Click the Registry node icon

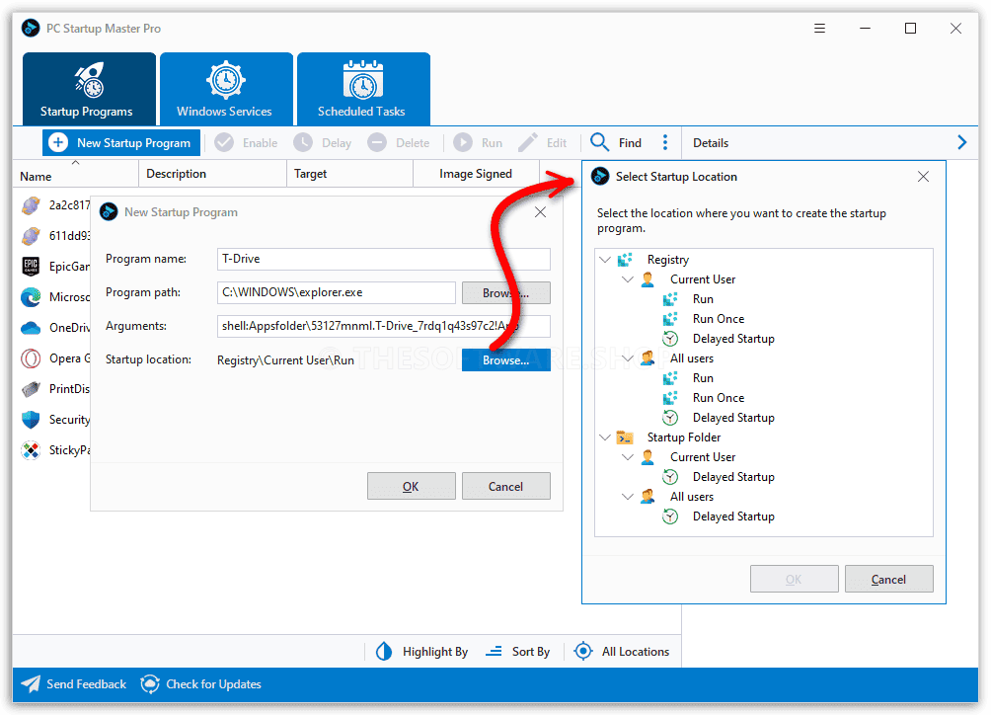tap(625, 260)
